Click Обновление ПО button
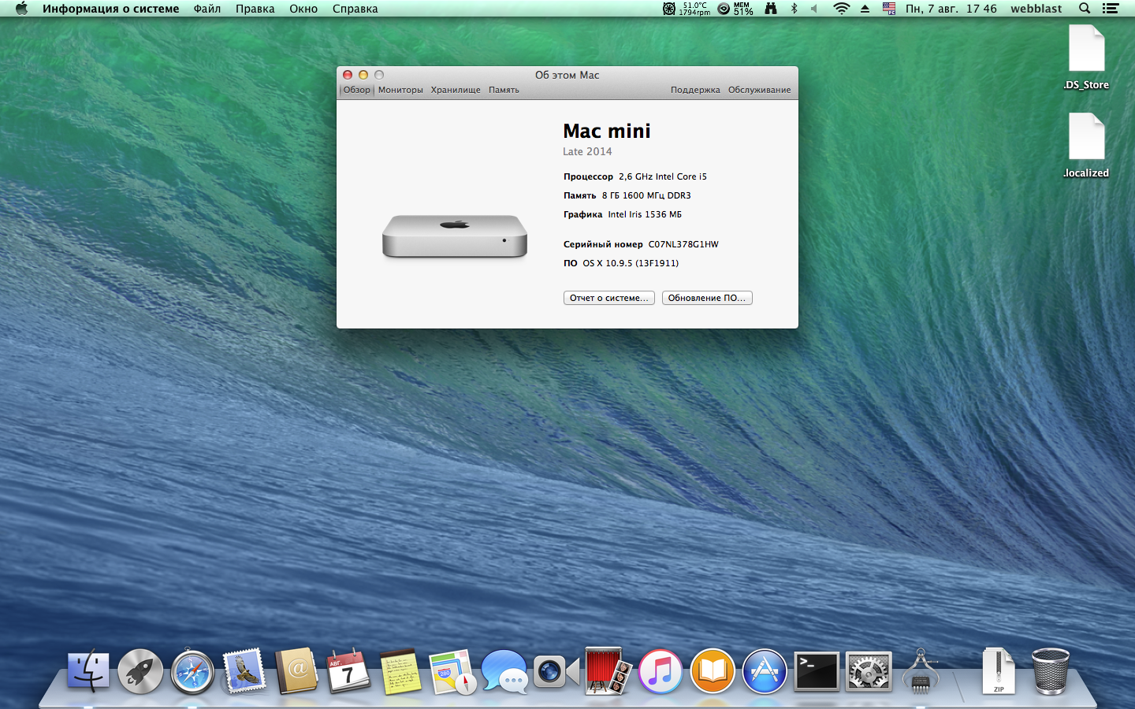 tap(707, 298)
